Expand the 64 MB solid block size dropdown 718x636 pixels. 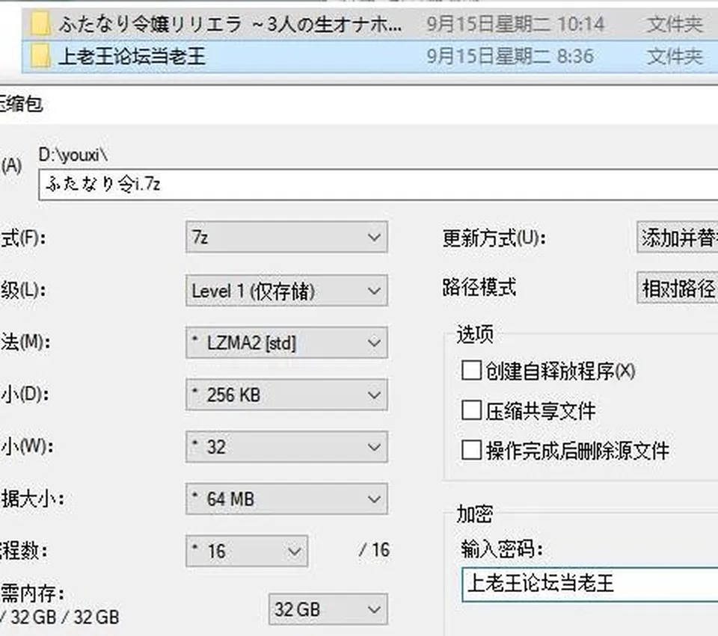[x=286, y=498]
